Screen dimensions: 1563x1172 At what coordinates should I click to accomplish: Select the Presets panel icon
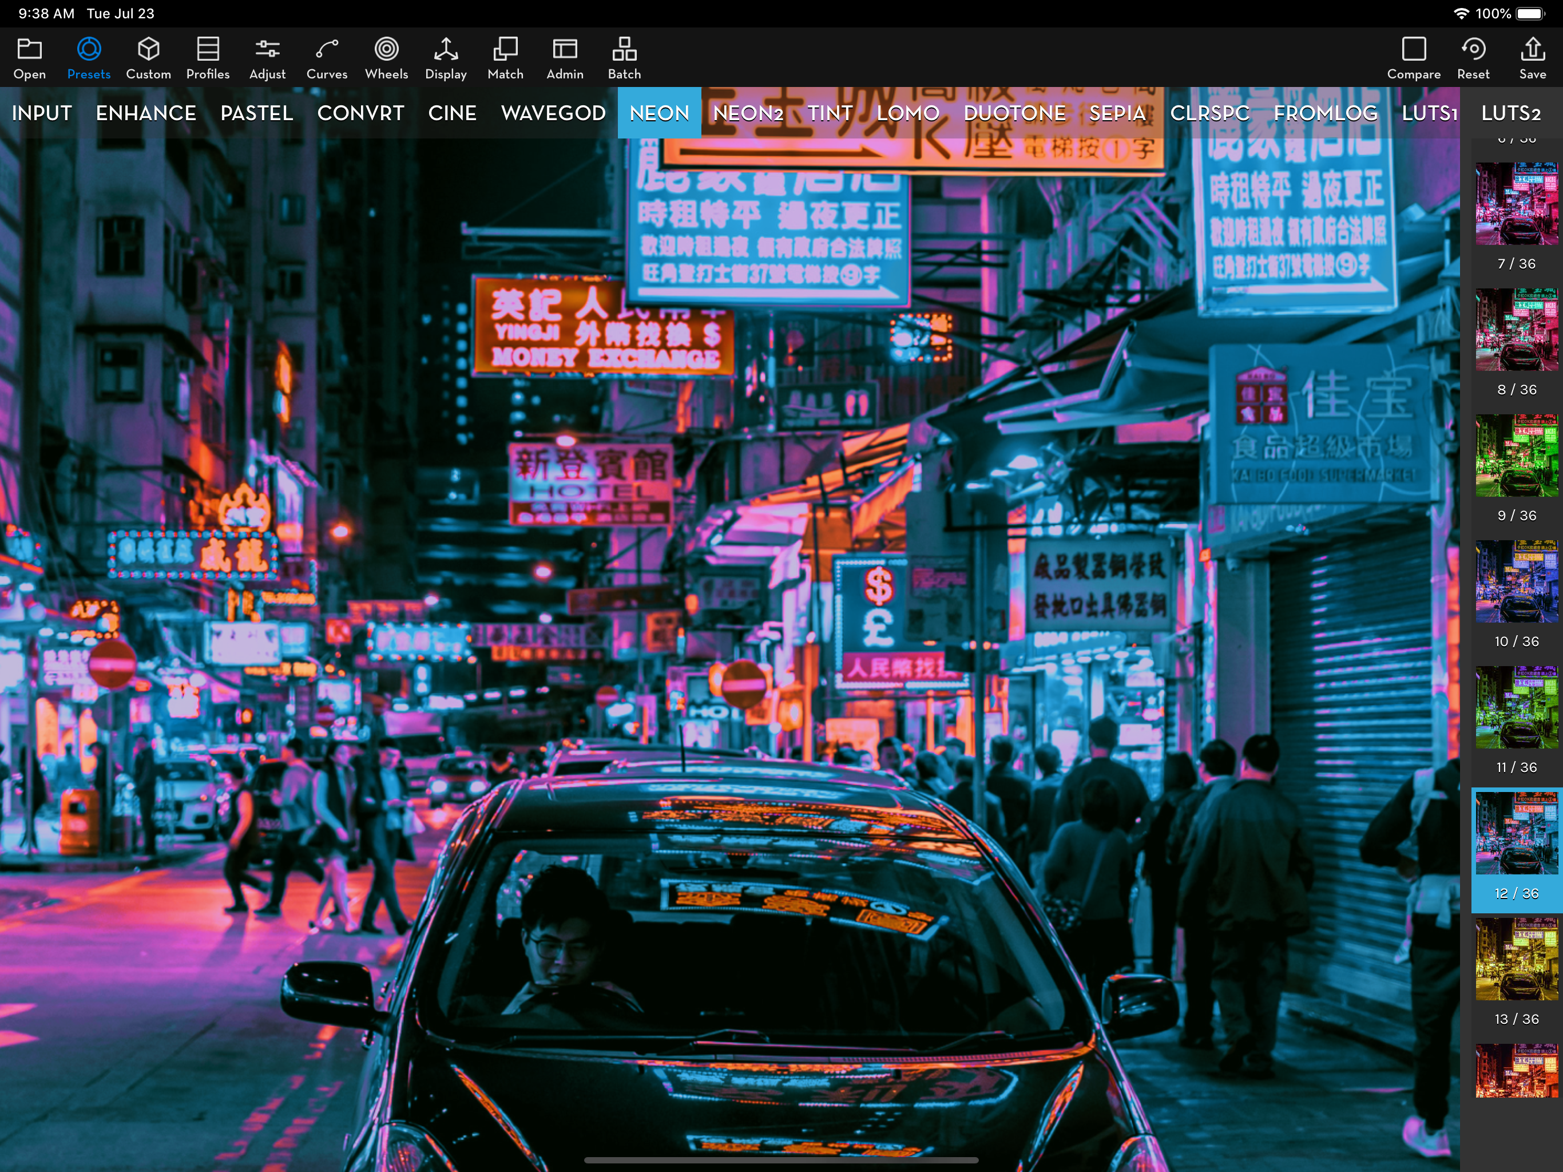click(x=88, y=57)
